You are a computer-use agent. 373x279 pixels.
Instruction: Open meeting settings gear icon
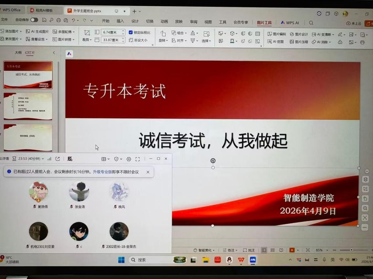[x=129, y=159]
